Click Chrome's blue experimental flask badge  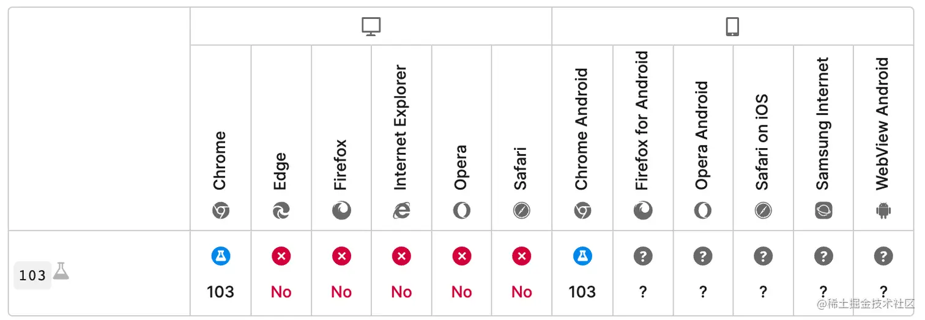[220, 256]
